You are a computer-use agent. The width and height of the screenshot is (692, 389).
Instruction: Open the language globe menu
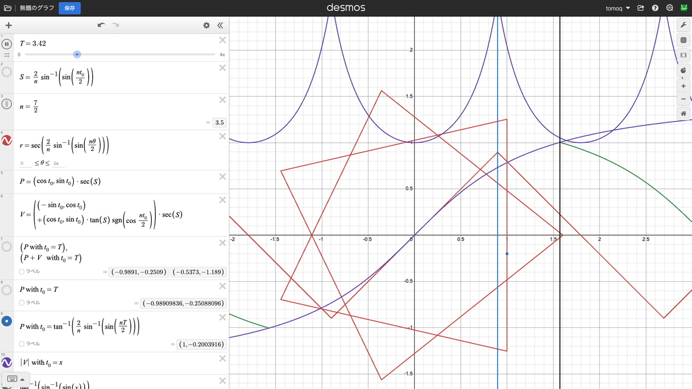coord(669,8)
